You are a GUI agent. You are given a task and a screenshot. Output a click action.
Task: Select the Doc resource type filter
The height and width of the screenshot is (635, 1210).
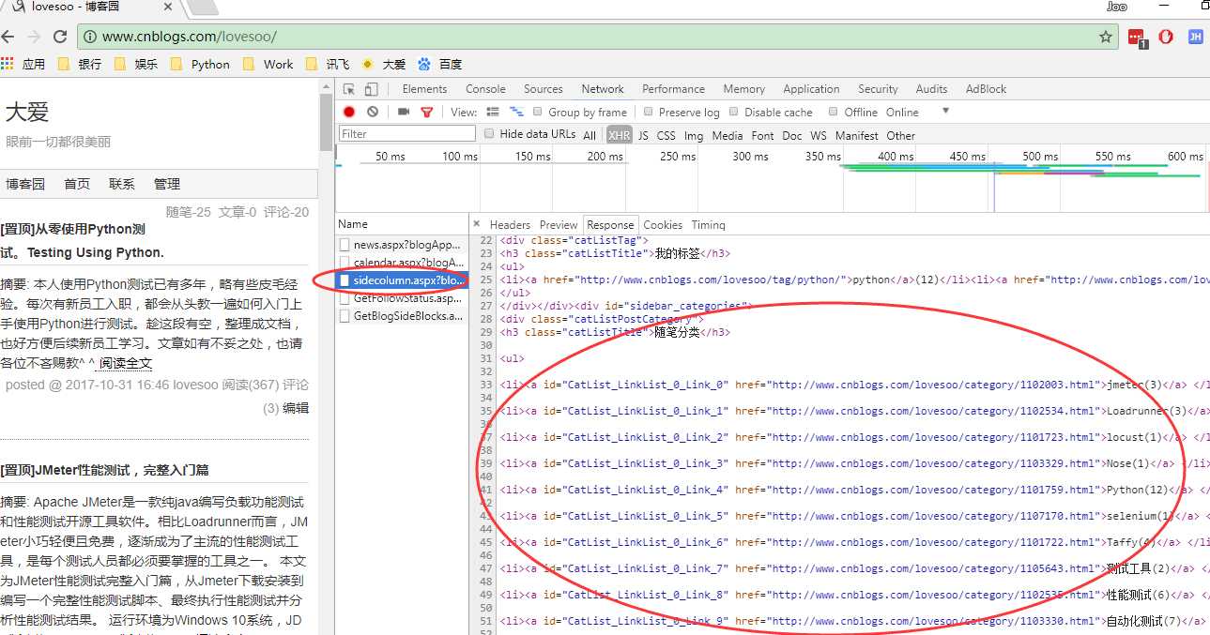pos(792,135)
